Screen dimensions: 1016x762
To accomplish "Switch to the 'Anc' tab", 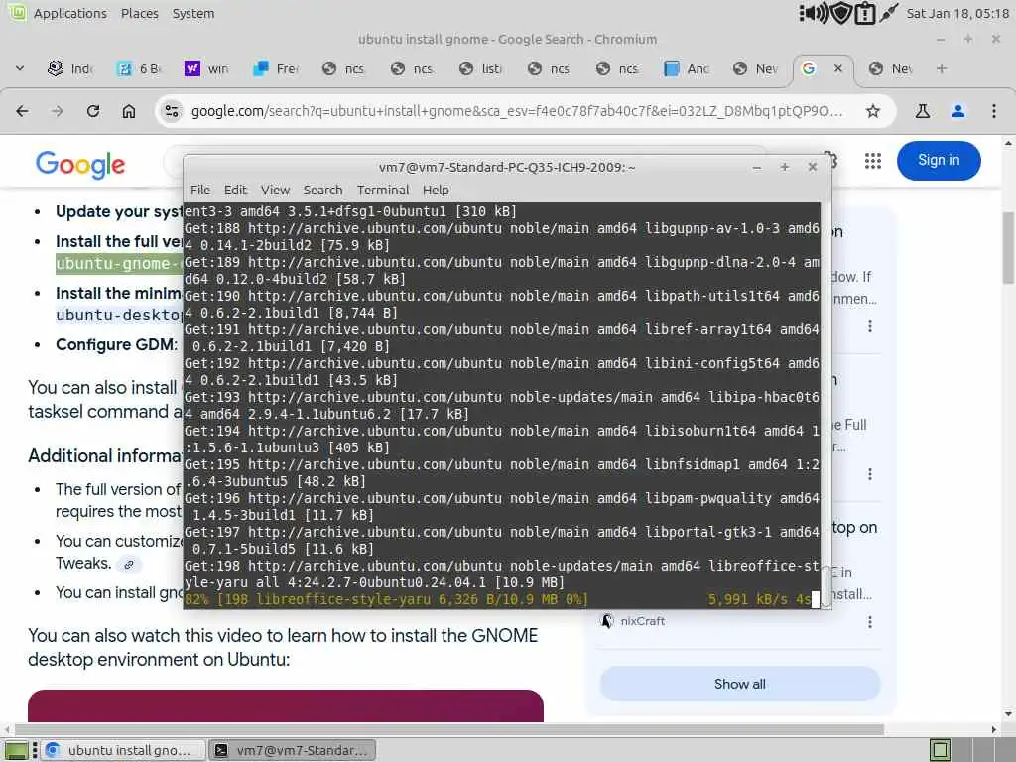I will click(687, 68).
